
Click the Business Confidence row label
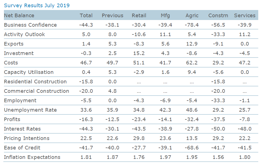coord(30,25)
